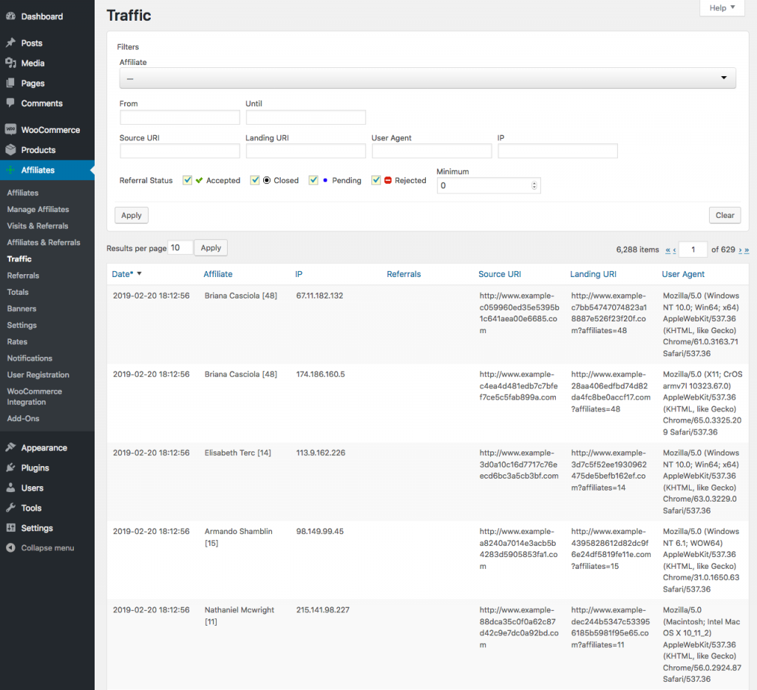Go to first page double-arrow

coord(668,250)
